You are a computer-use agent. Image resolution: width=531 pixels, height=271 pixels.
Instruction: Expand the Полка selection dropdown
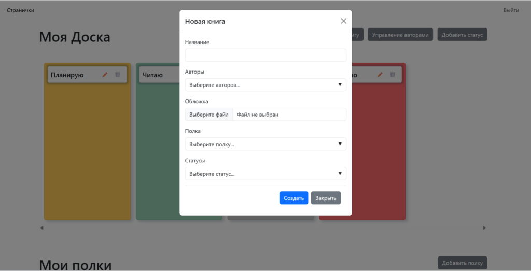pyautogui.click(x=265, y=144)
